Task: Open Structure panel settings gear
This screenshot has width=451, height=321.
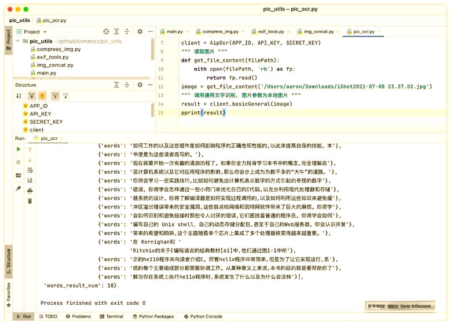Action: pos(140,85)
